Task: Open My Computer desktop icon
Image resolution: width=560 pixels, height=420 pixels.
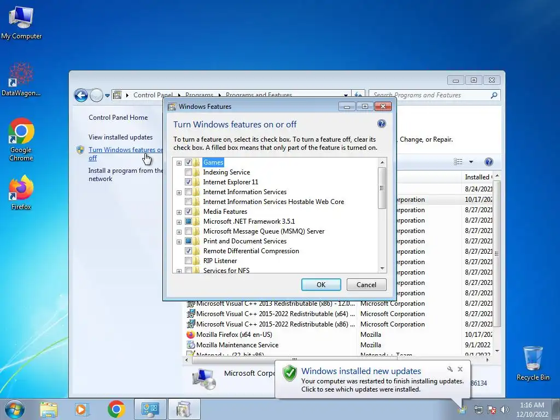Action: [x=21, y=22]
